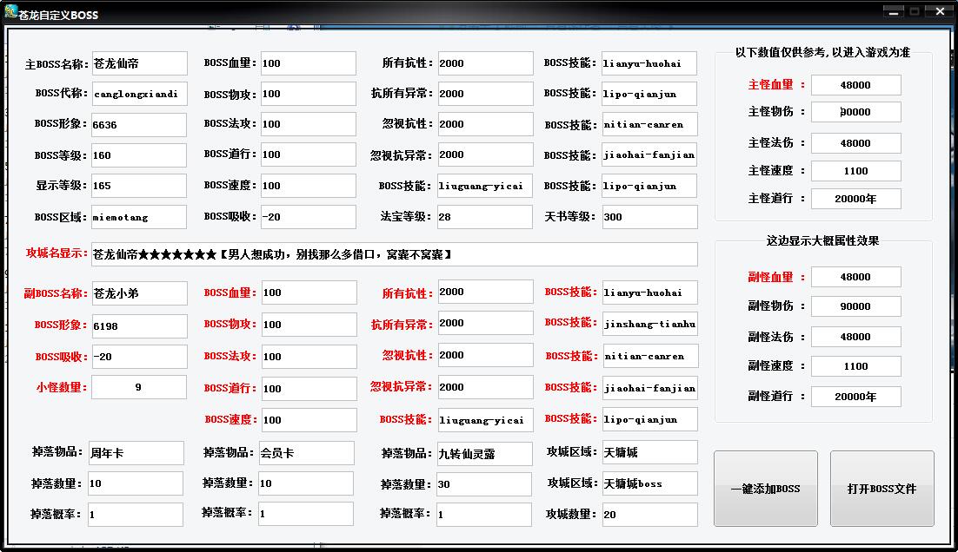Select the 主BOSS名称 field containing 苍龙仙帝

[x=138, y=63]
